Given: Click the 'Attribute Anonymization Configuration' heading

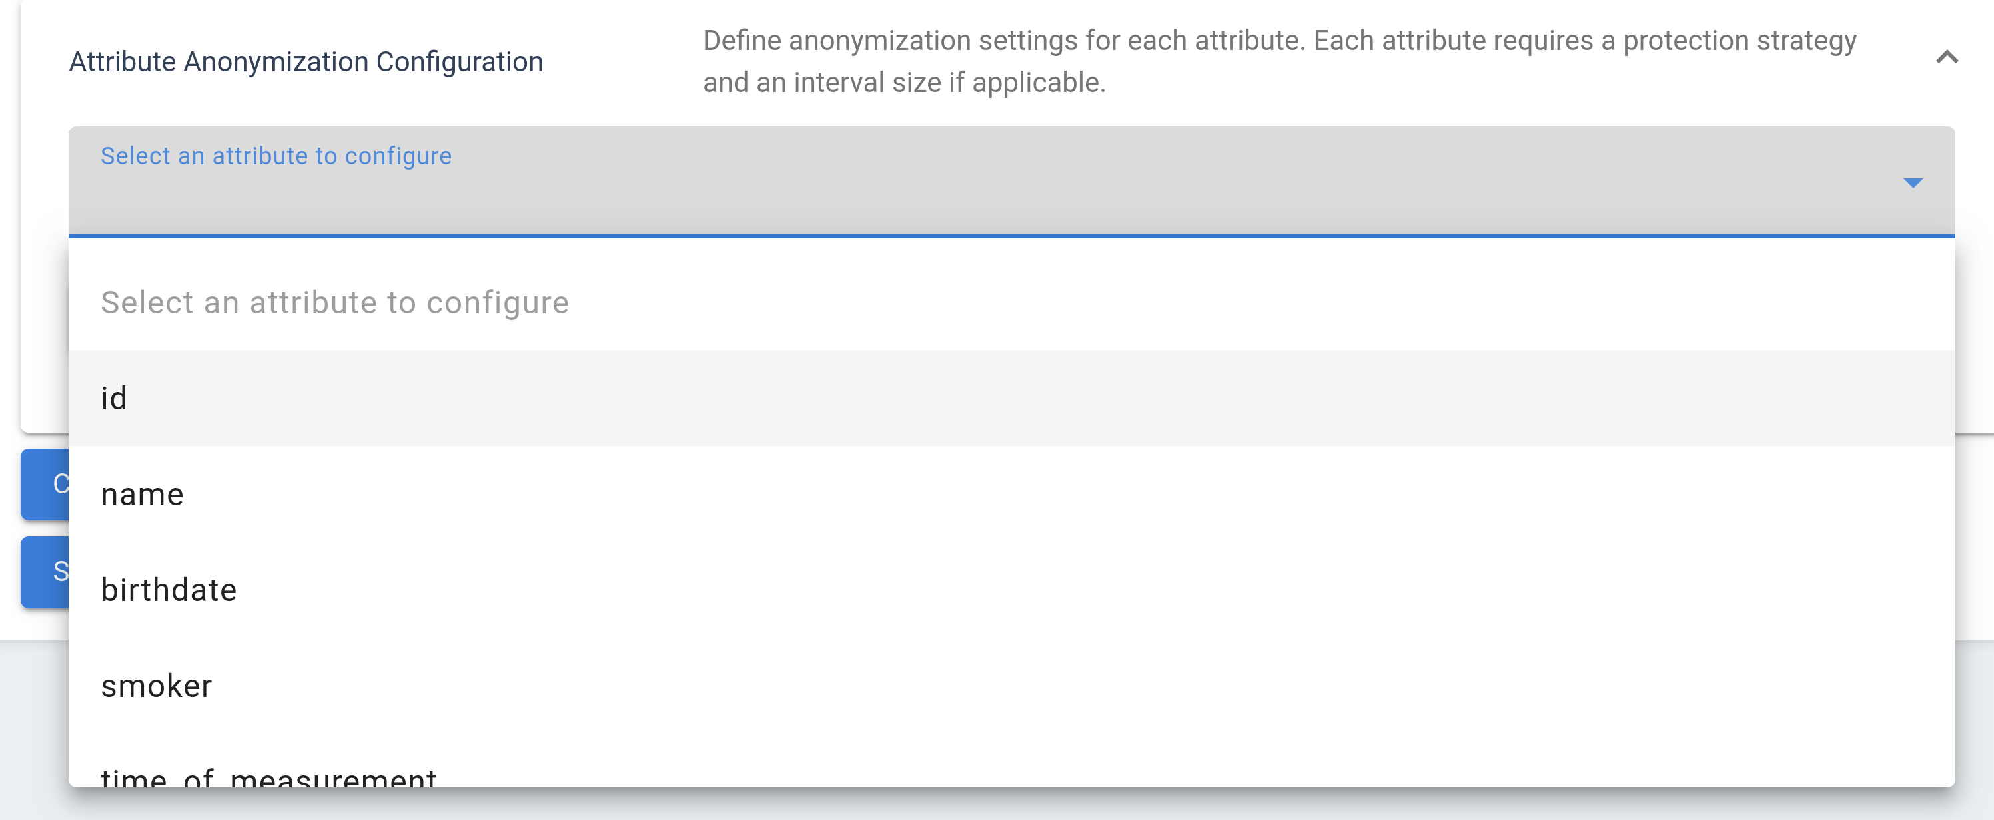Looking at the screenshot, I should 306,62.
